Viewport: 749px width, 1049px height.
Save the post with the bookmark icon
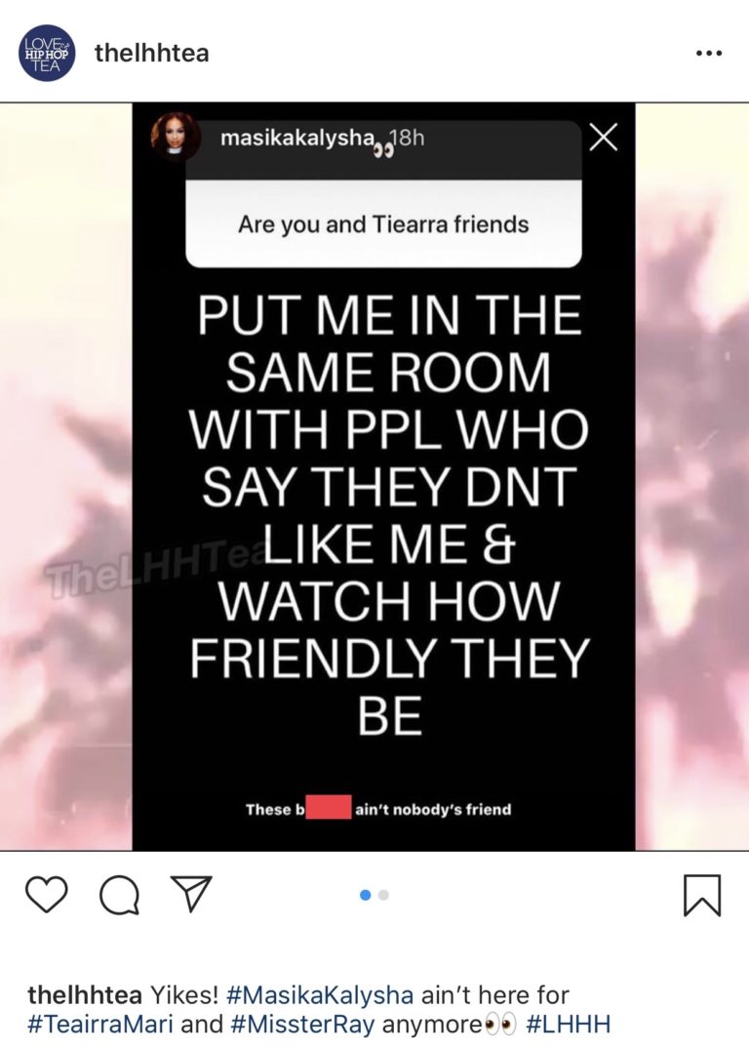702,895
